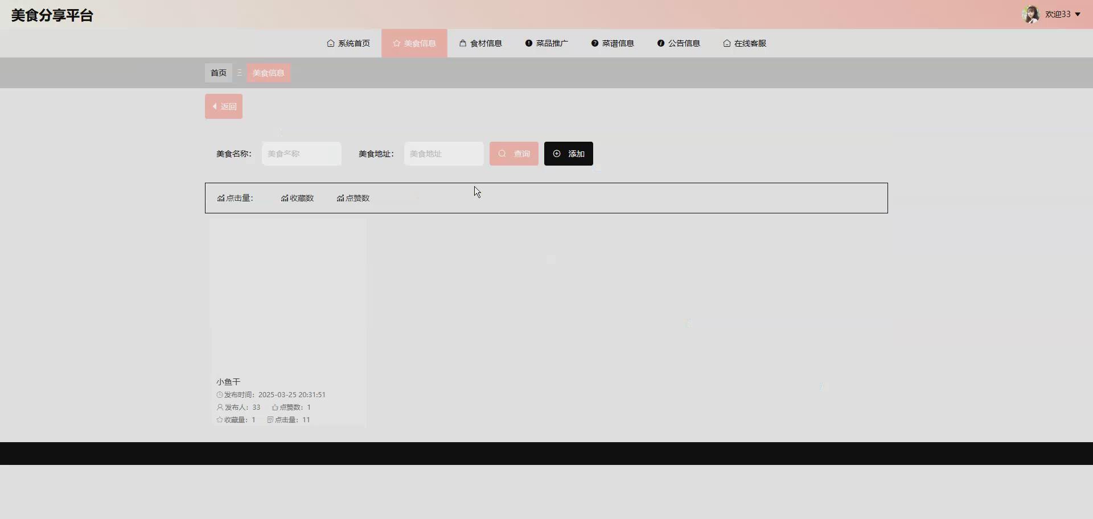This screenshot has width=1093, height=519.
Task: Click the chart icon beside 收藏数
Action: (284, 198)
